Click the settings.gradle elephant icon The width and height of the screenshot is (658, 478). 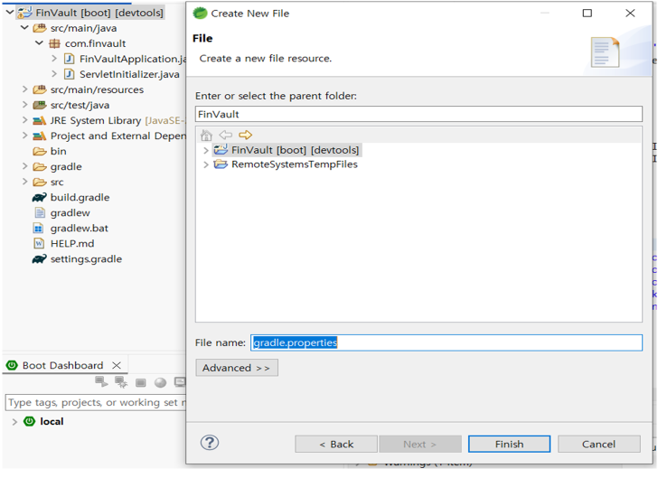[x=40, y=259]
